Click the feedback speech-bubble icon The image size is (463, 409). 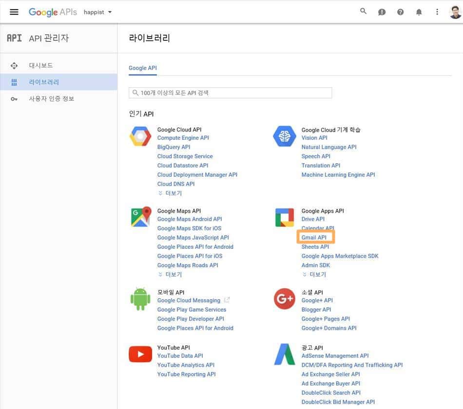(x=382, y=11)
